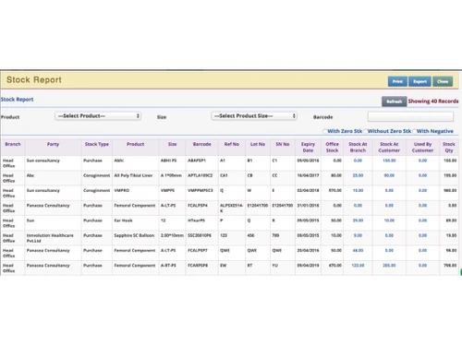Open Stock At Customer value in FCARPSP8 row
Viewport: 462px width, 346px height.
pos(389,266)
